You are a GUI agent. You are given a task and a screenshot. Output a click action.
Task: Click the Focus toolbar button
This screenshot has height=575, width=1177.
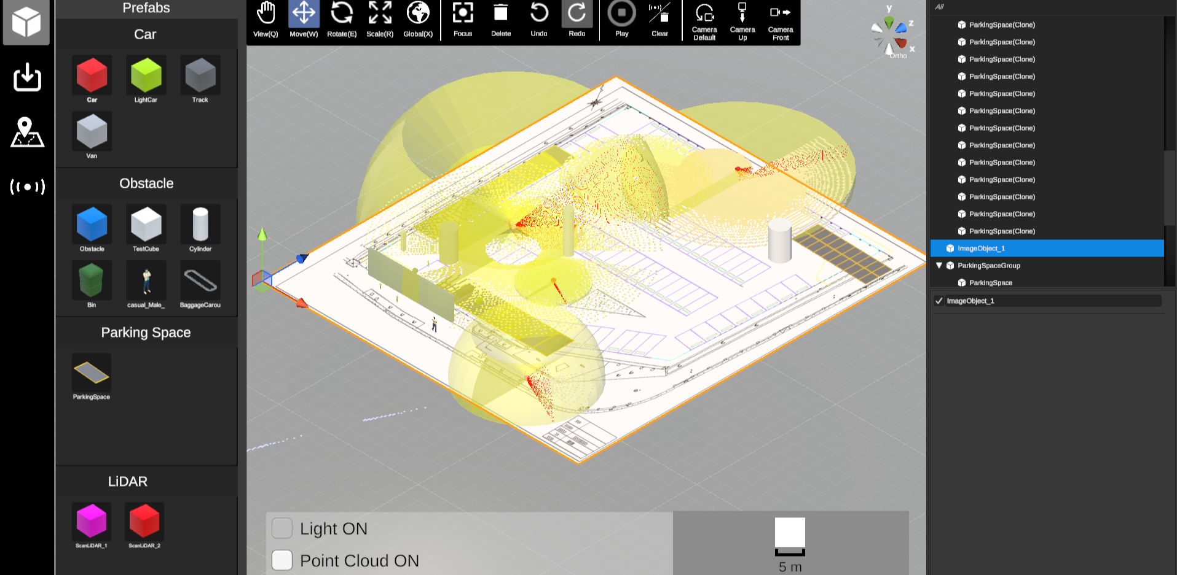(463, 20)
